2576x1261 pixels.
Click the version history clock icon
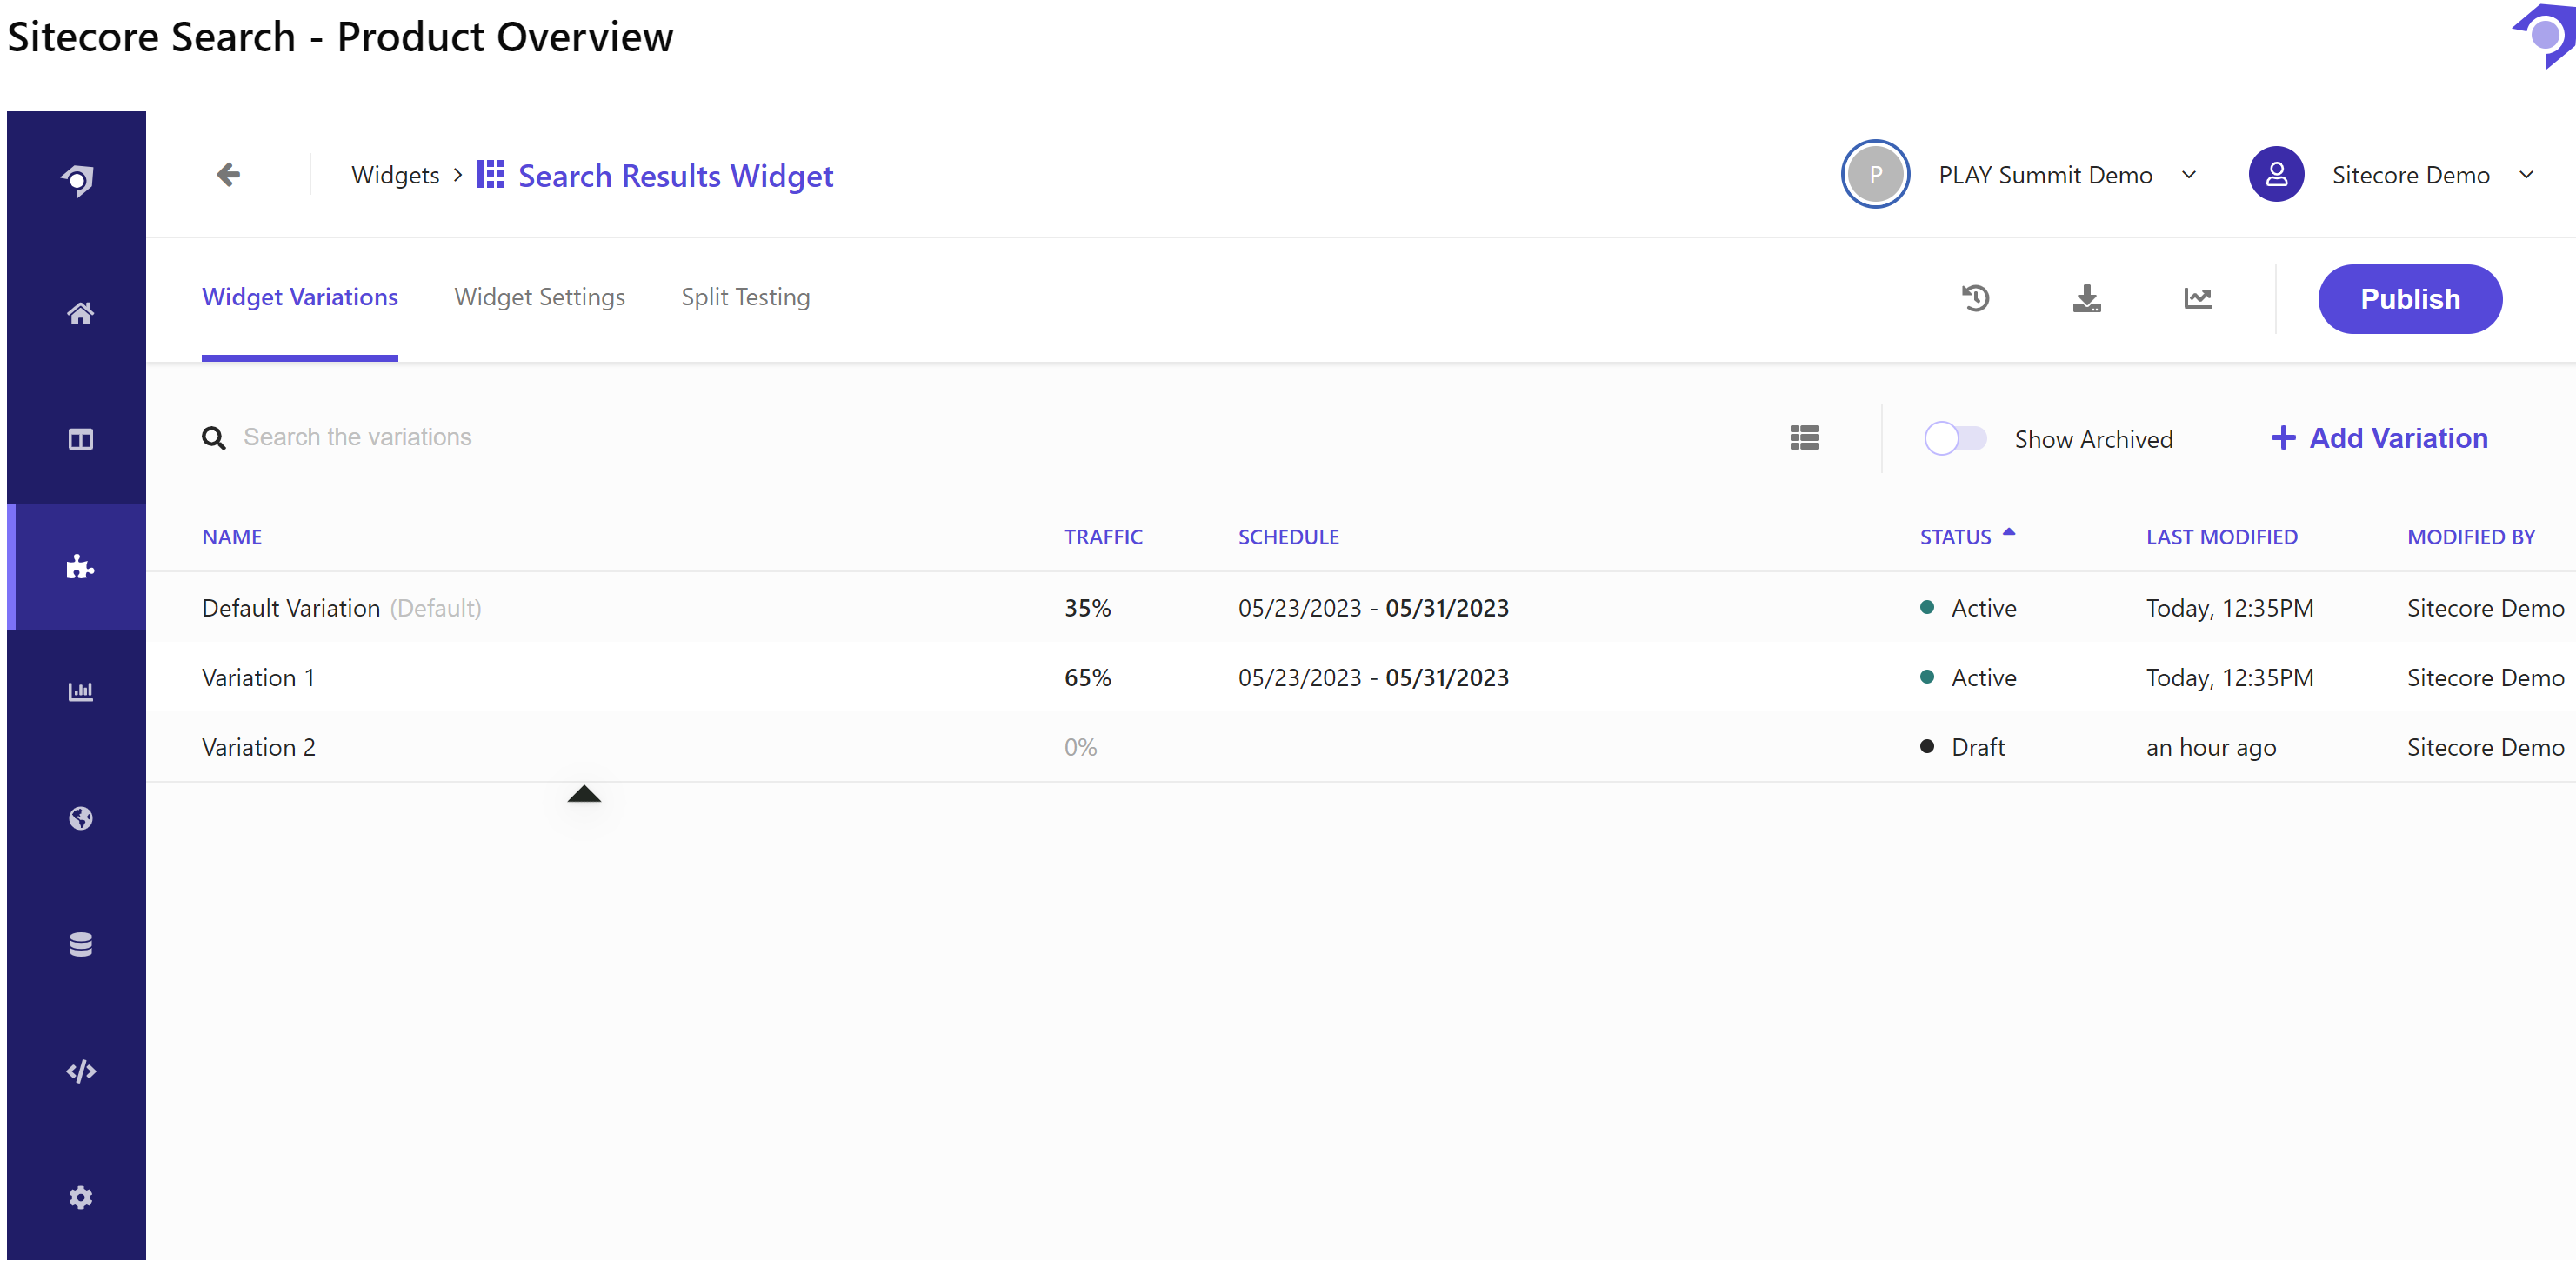[1975, 298]
